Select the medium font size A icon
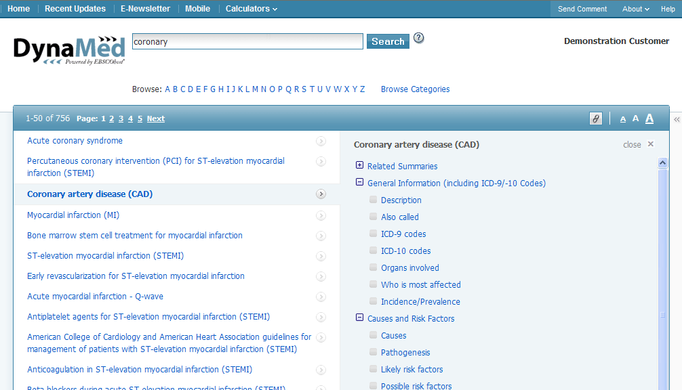Image resolution: width=682 pixels, height=390 pixels. pos(635,118)
